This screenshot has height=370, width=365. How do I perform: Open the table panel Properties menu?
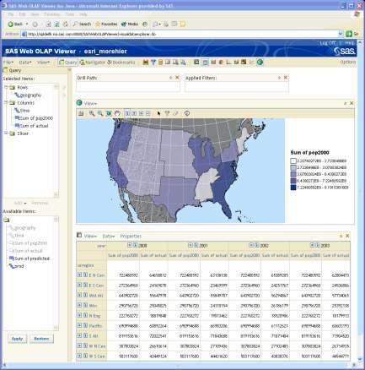click(131, 236)
